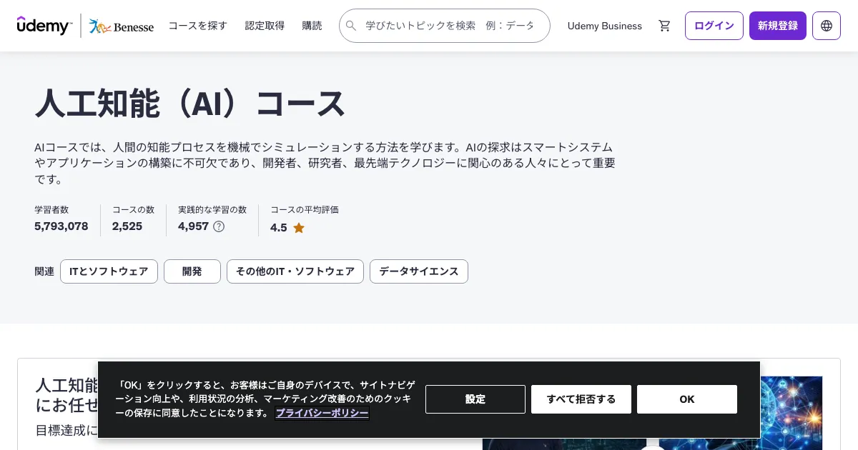Click the Benesse logo
Screen dimensions: 858x450
tap(121, 26)
